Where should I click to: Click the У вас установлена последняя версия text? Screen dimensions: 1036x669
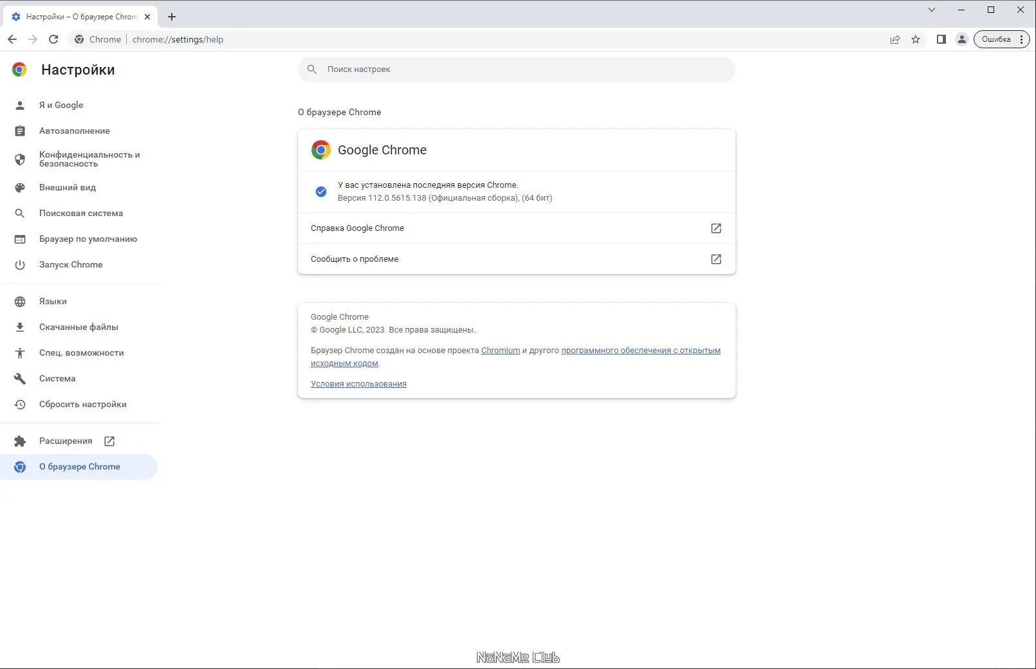pyautogui.click(x=428, y=185)
